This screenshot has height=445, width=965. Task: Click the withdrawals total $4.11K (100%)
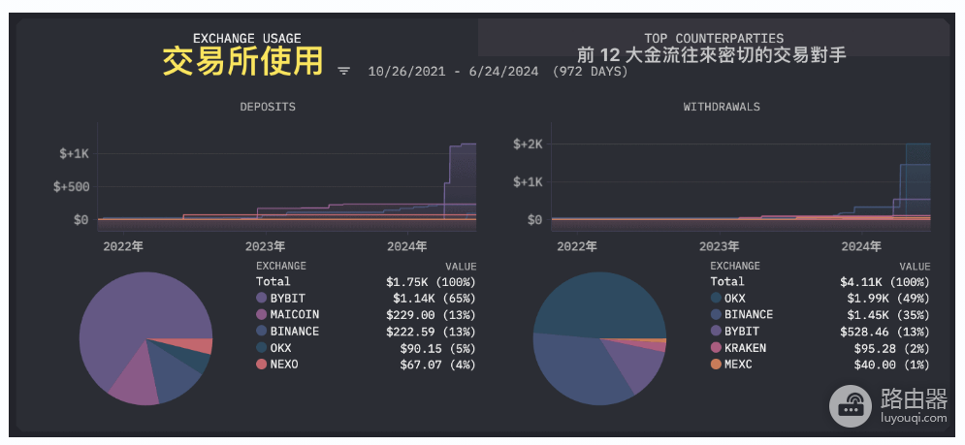(885, 282)
